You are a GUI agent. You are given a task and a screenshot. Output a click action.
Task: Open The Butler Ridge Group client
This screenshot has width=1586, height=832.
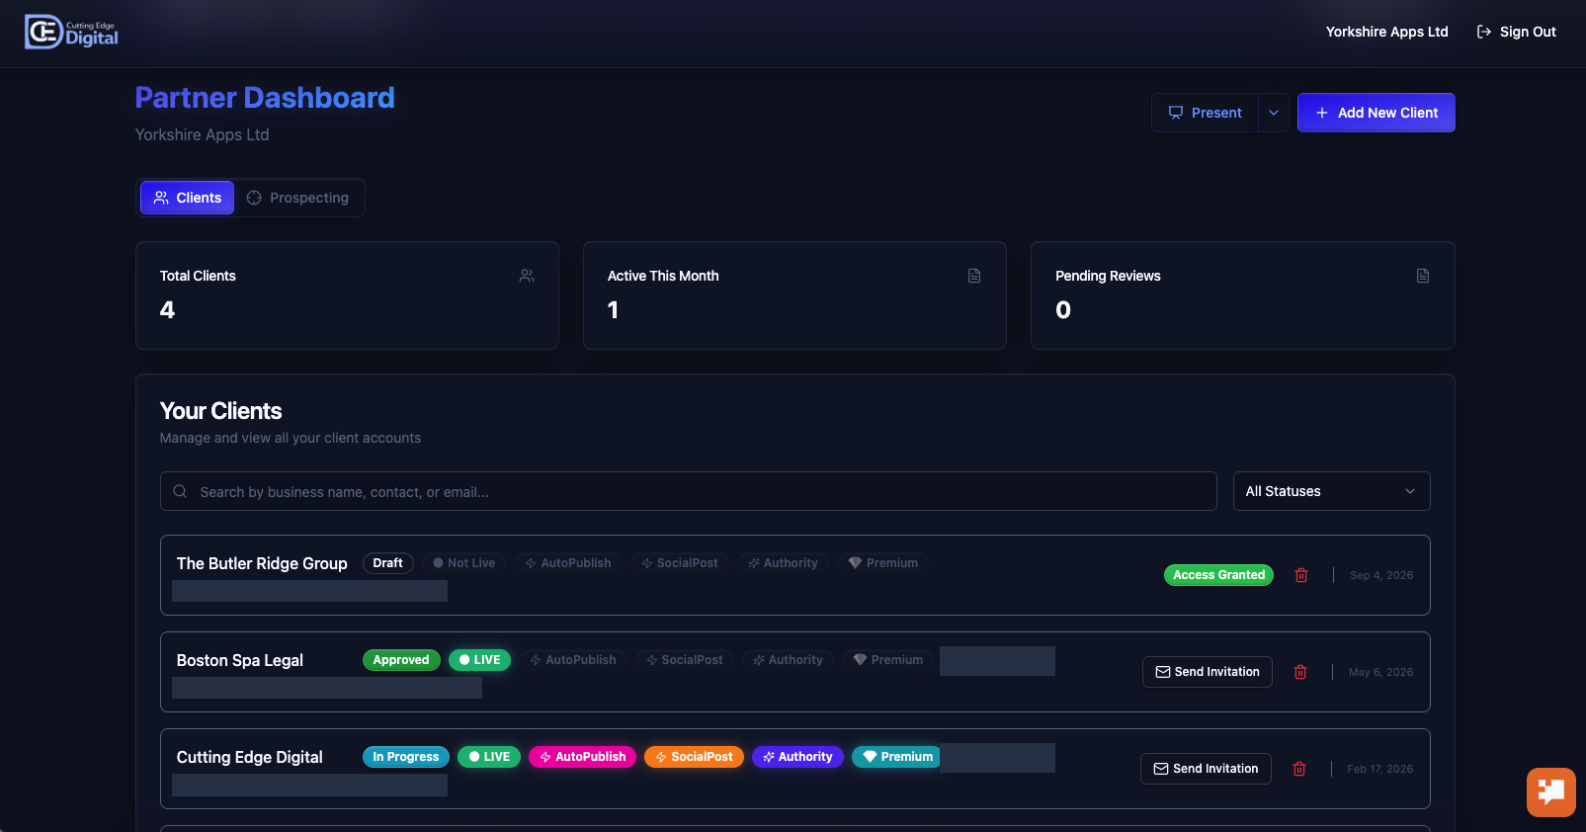(x=262, y=563)
